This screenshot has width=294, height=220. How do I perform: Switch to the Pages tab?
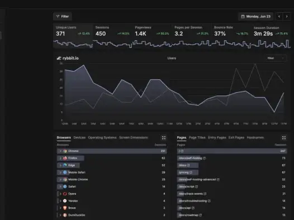tap(182, 137)
